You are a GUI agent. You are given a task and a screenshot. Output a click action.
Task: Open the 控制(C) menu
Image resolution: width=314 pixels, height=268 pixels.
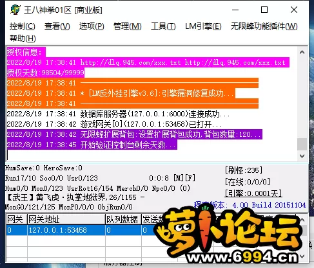point(23,26)
